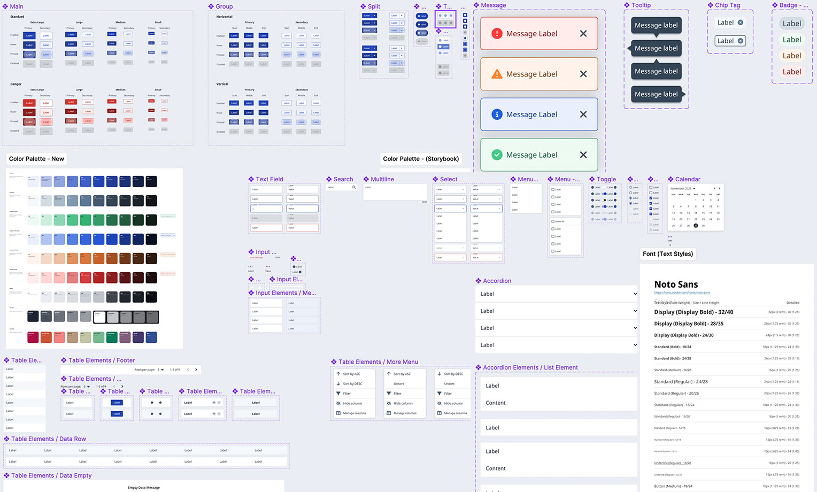Choose Hide column in the middle More Menu
Screen dimensions: 817x492
click(403, 403)
